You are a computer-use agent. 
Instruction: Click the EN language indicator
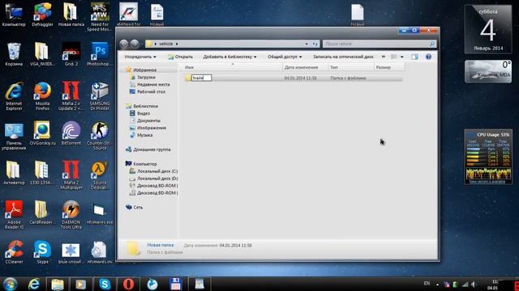[427, 284]
